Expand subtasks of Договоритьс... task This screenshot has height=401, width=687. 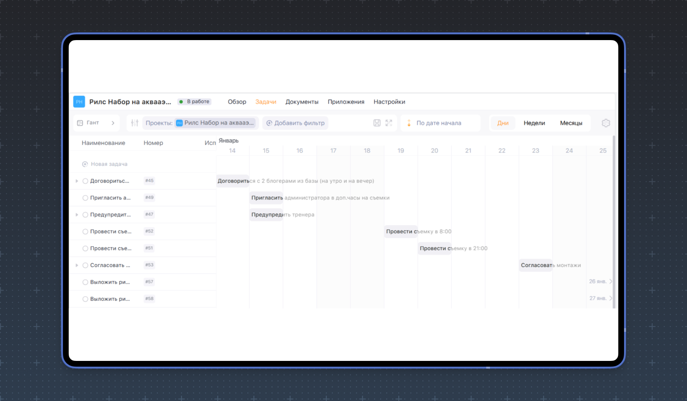click(76, 181)
